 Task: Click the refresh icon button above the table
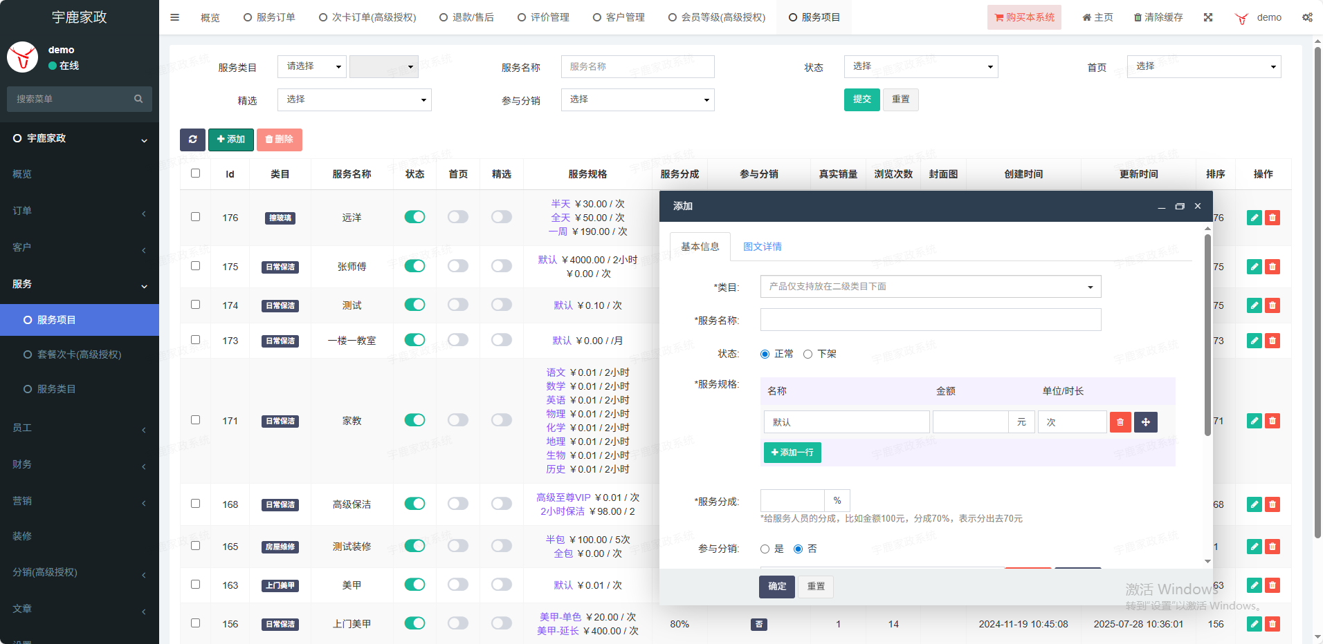[x=192, y=140]
